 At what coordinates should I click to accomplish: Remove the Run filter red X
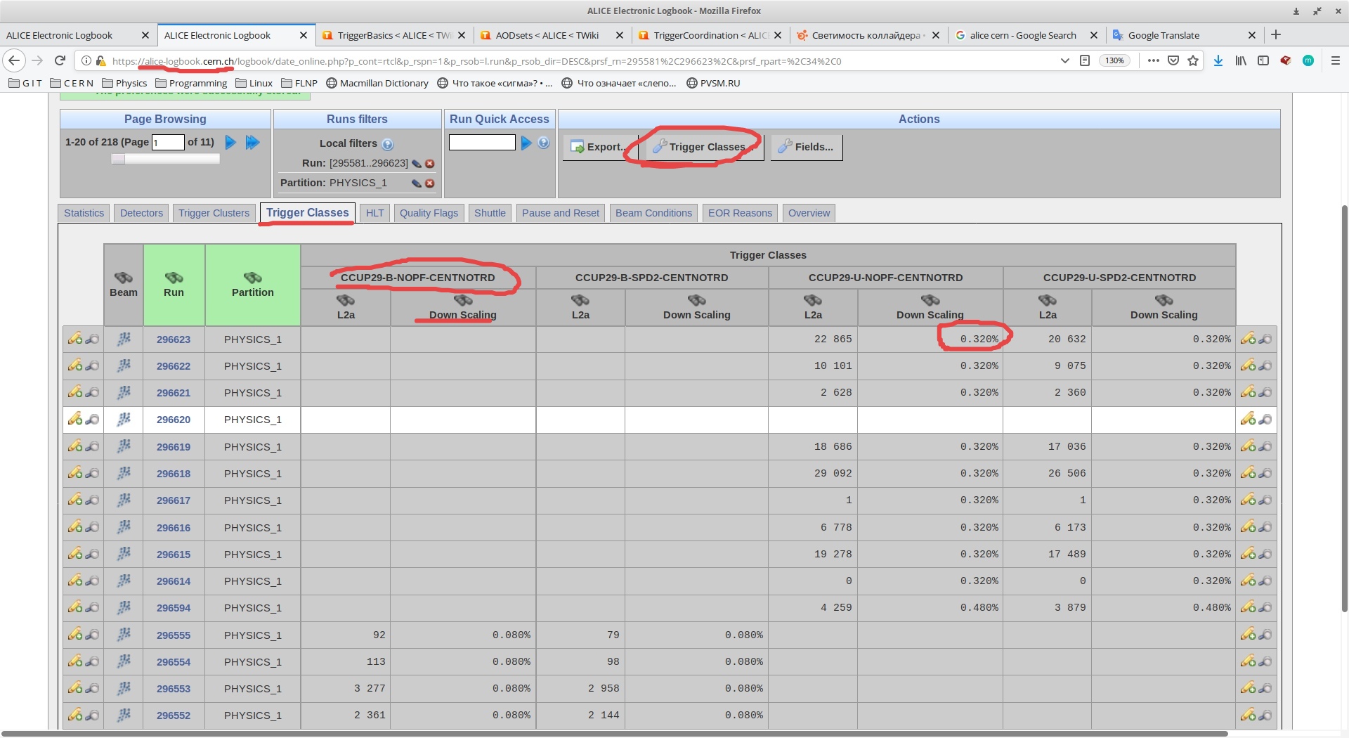pos(430,164)
